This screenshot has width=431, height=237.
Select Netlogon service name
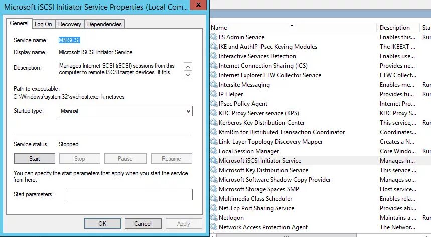point(231,218)
